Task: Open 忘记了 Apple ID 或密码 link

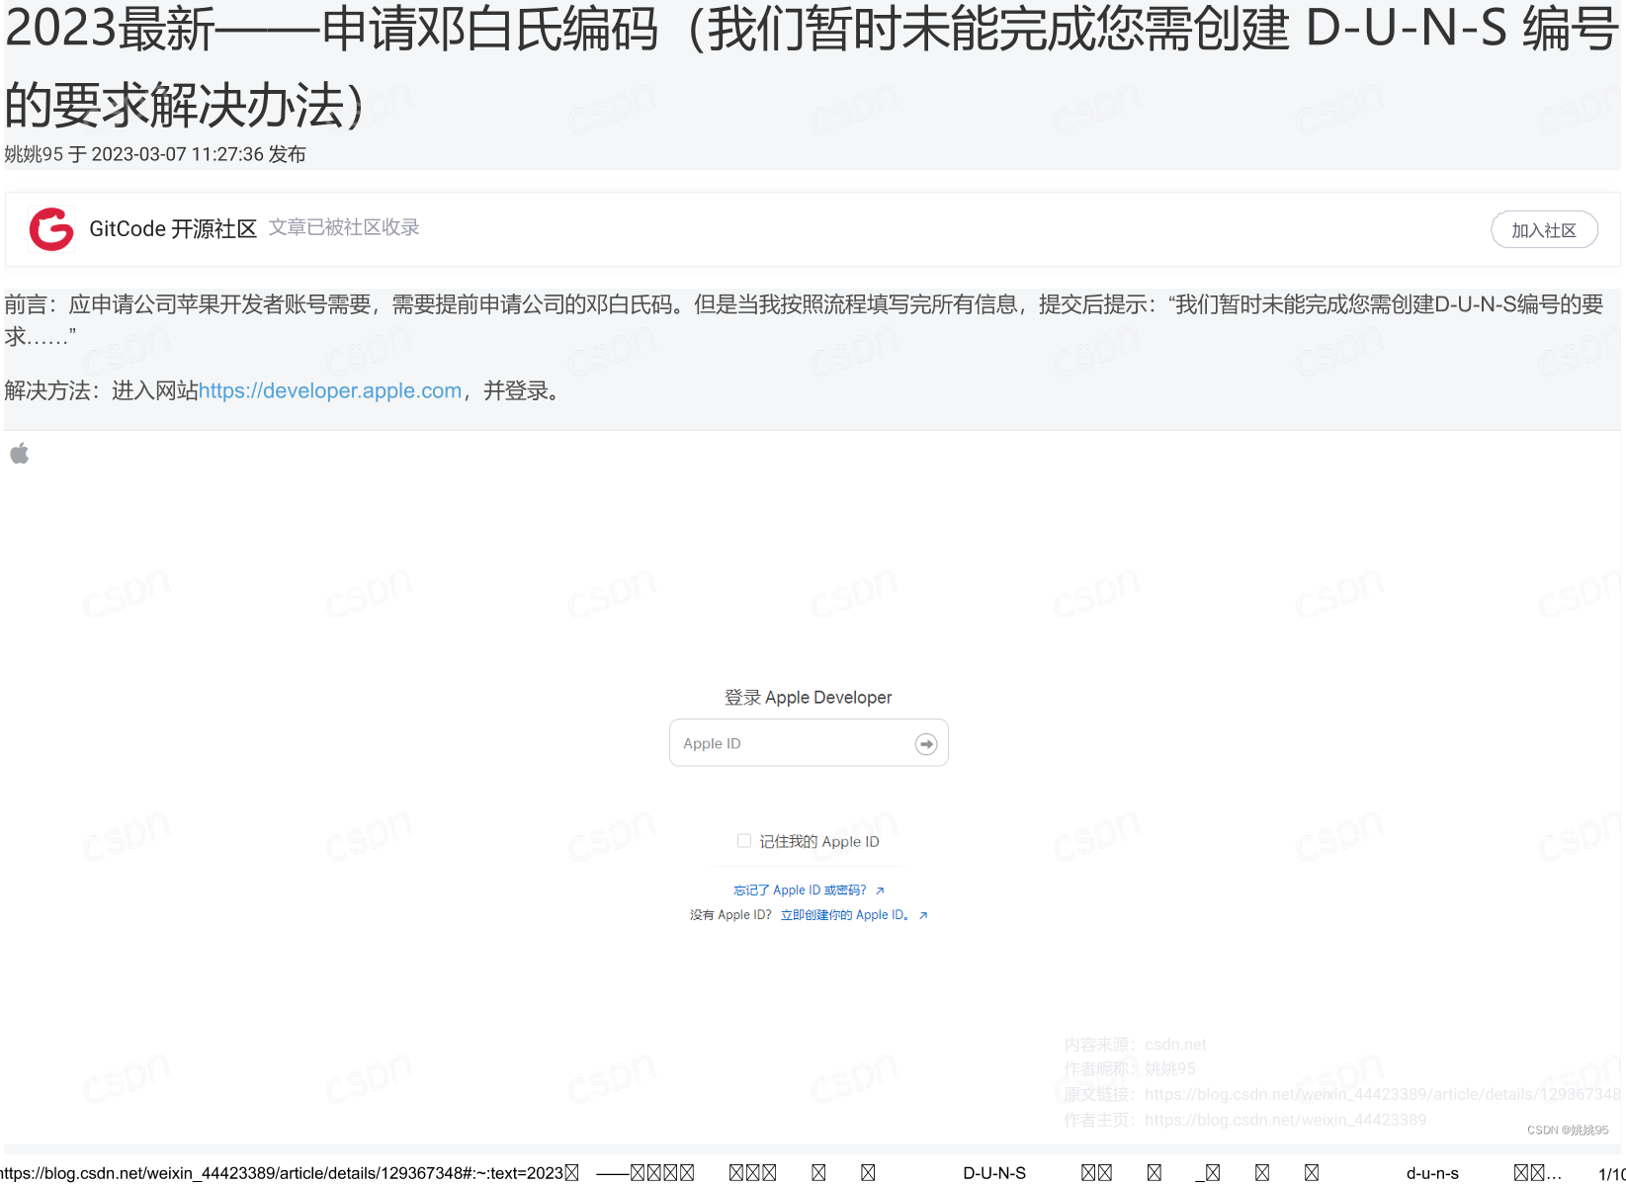Action: (x=800, y=890)
